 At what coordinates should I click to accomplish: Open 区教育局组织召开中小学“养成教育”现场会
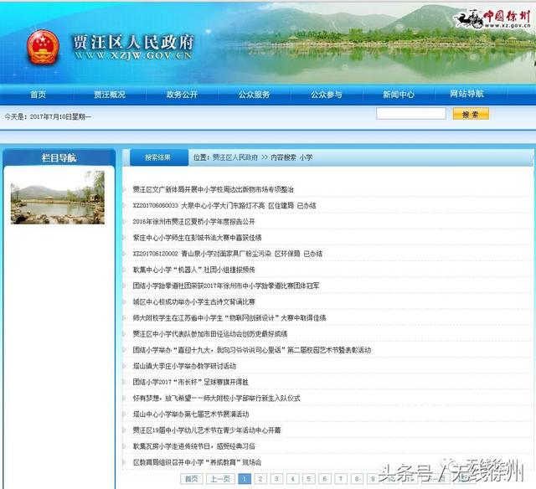click(198, 462)
